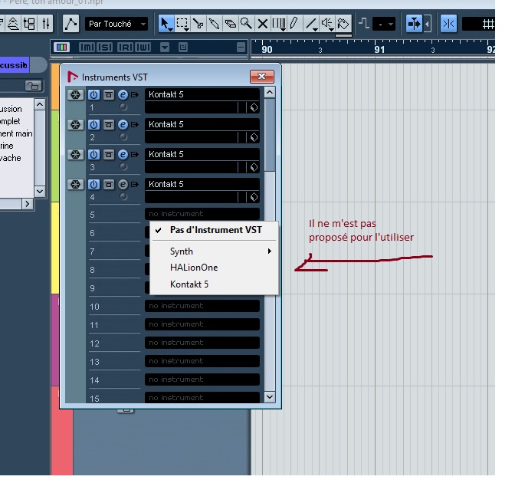The height and width of the screenshot is (483, 515).
Task: Select the Zoom magnifier tool
Action: coord(246,24)
